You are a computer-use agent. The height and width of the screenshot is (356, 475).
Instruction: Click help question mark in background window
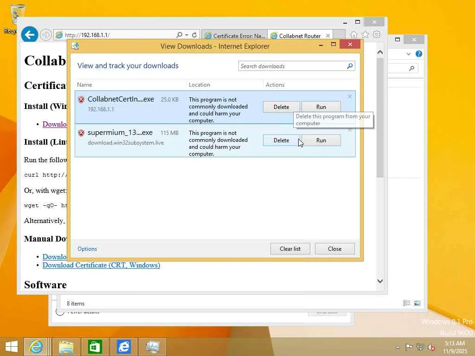click(419, 54)
